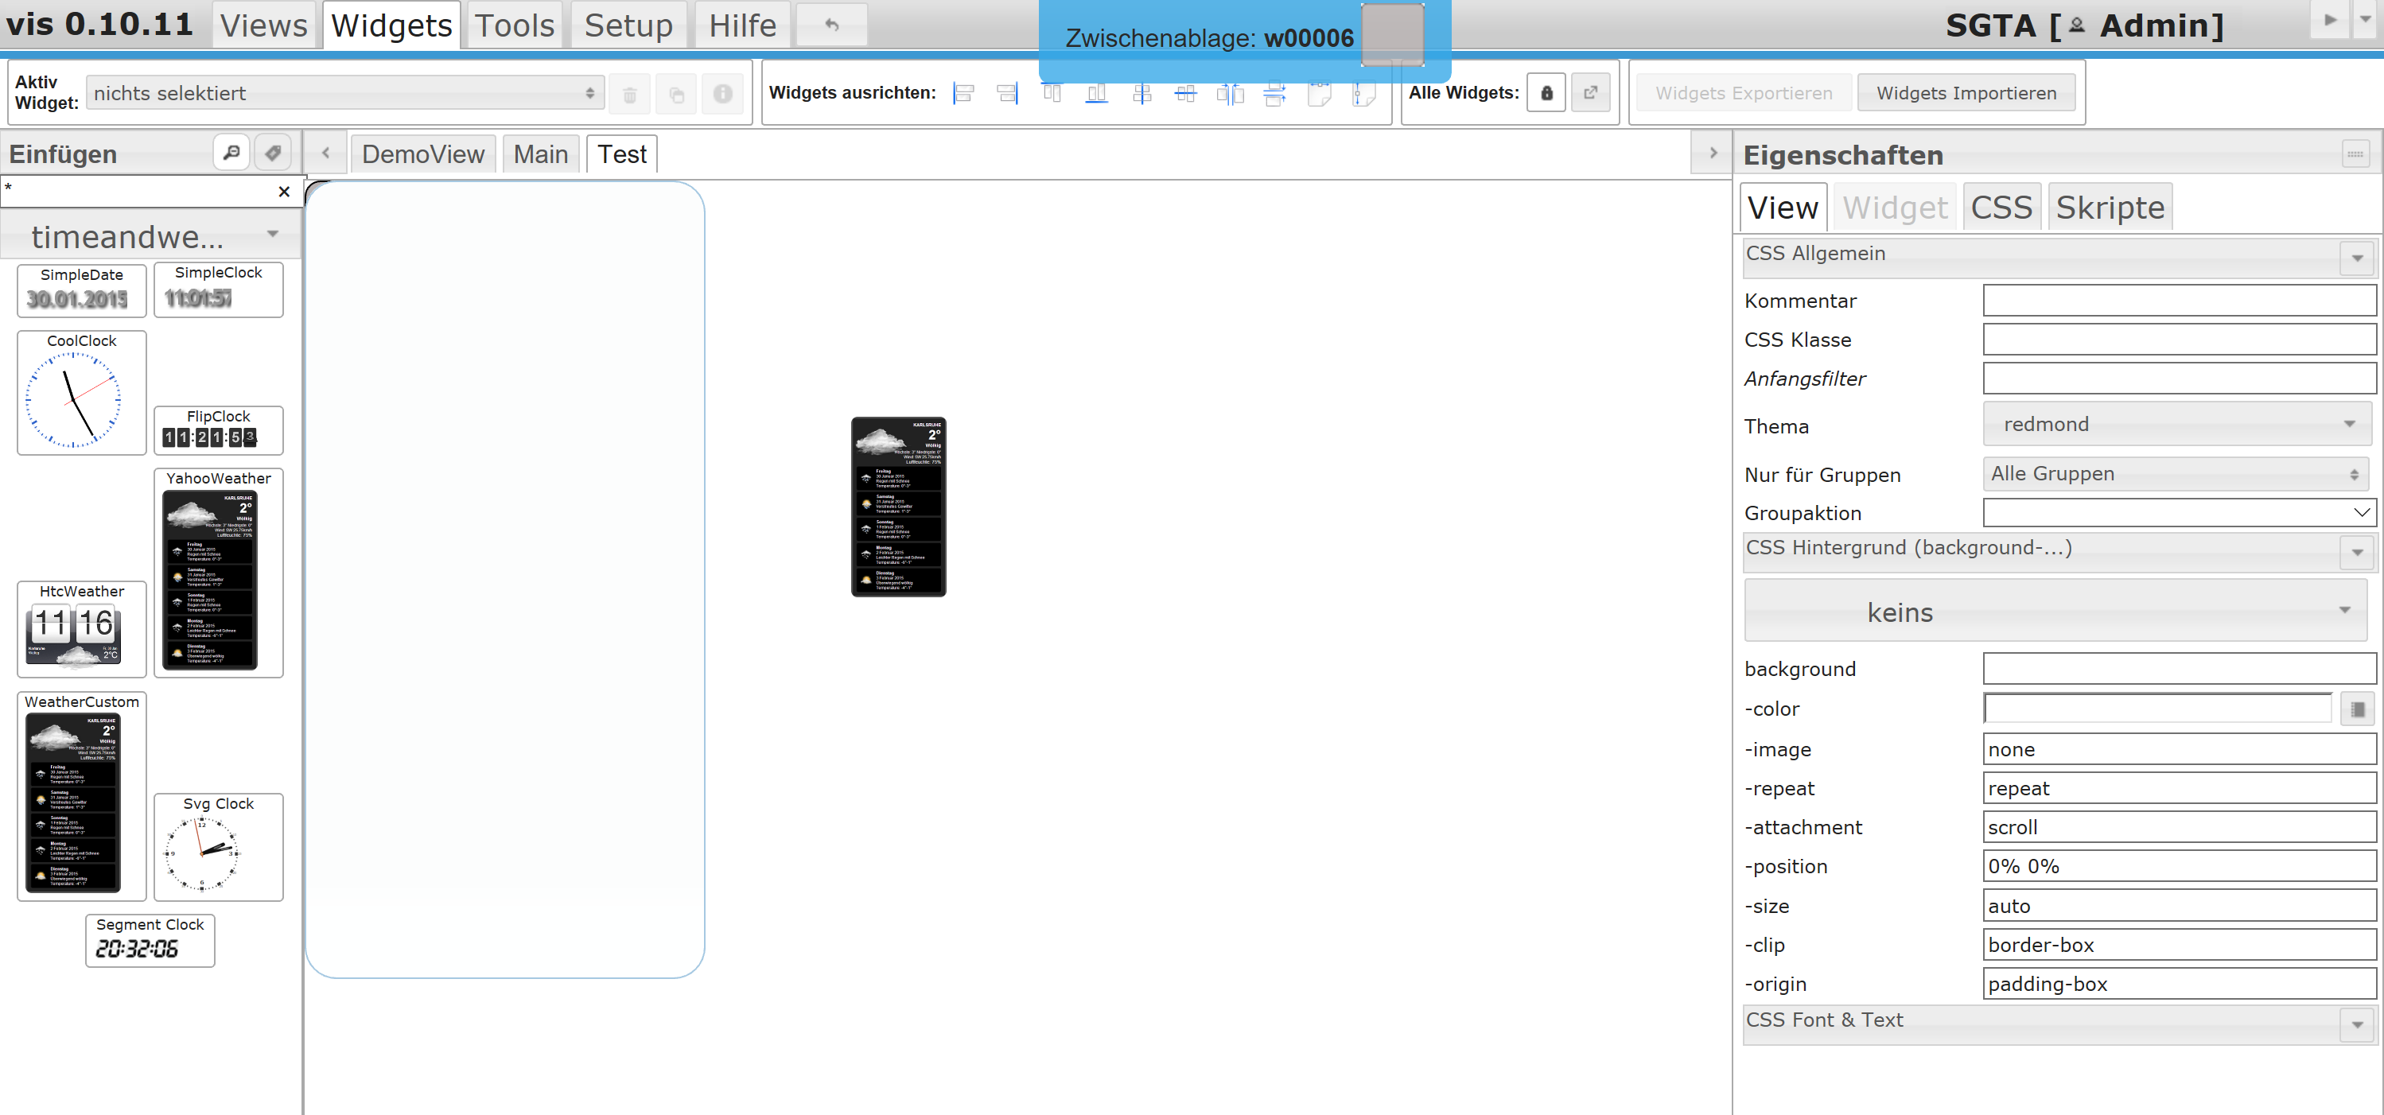Open the Tools menu
2384x1115 pixels.
point(514,25)
